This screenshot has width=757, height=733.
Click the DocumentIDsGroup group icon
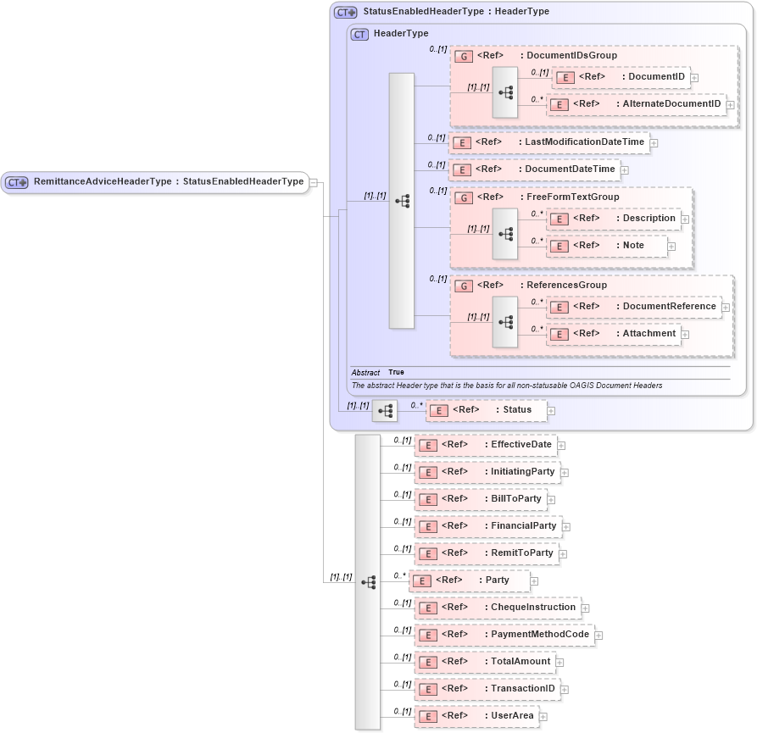[x=463, y=56]
